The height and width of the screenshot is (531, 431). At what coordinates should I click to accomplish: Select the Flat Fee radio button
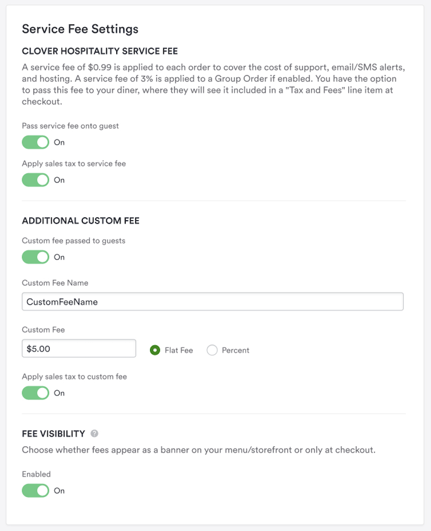click(x=155, y=350)
